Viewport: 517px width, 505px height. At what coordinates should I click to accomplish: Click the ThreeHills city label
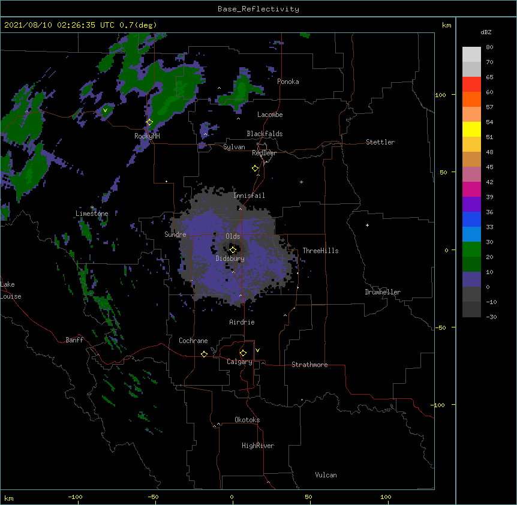(320, 251)
